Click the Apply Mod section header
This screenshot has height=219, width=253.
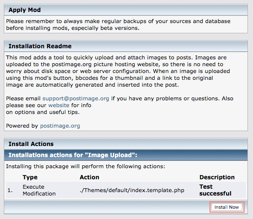[126, 10]
